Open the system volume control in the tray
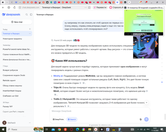Screen dimensions: 166x132 click(x=141, y=129)
